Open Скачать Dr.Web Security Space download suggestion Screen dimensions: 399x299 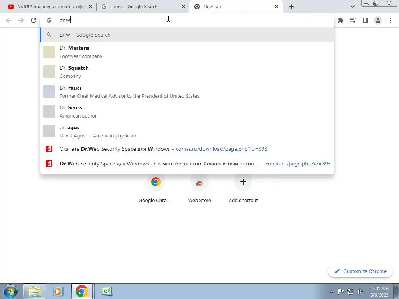[187, 149]
